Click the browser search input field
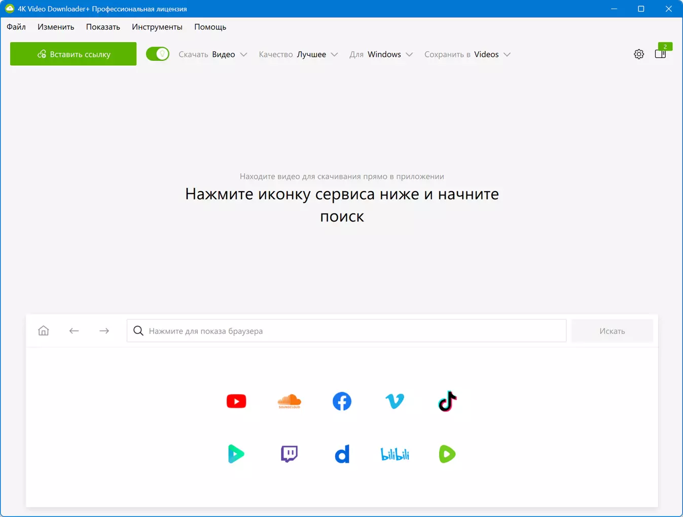Image resolution: width=683 pixels, height=517 pixels. coord(346,331)
